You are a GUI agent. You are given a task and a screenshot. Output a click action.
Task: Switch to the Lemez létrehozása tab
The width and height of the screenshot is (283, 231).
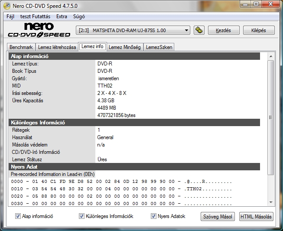pyautogui.click(x=57, y=47)
